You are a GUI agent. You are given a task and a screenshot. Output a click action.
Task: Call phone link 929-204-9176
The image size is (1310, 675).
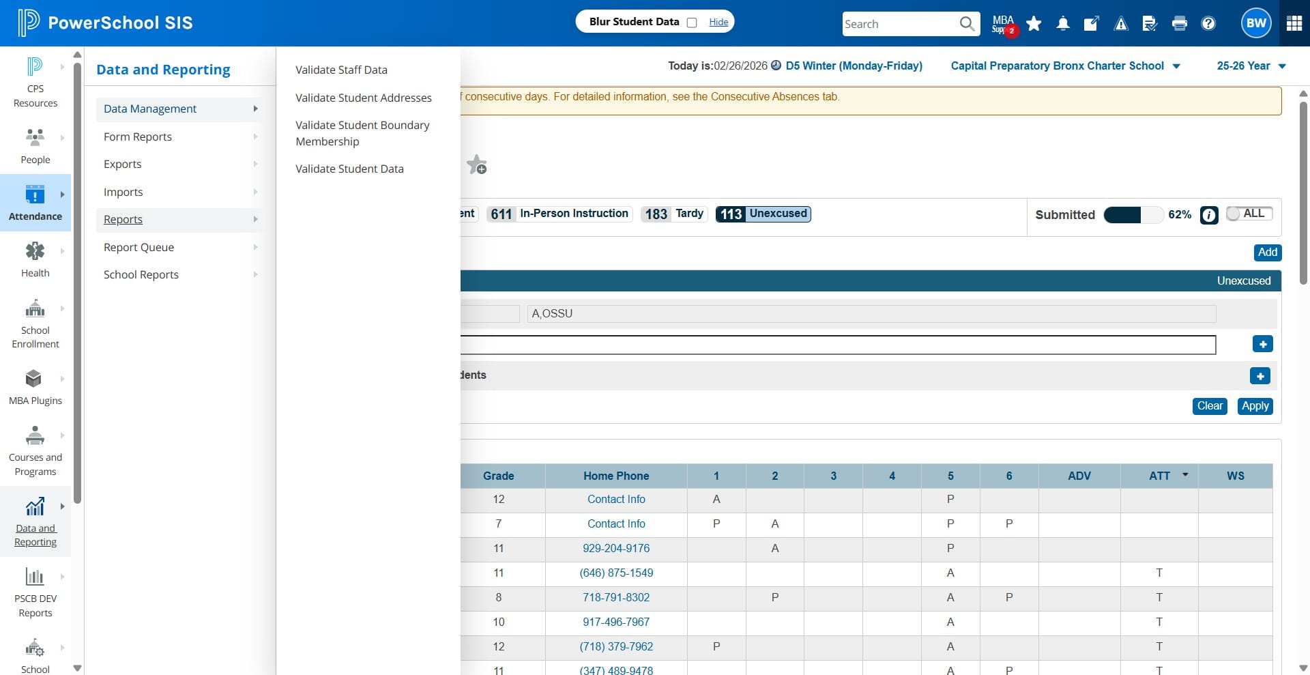pyautogui.click(x=616, y=549)
